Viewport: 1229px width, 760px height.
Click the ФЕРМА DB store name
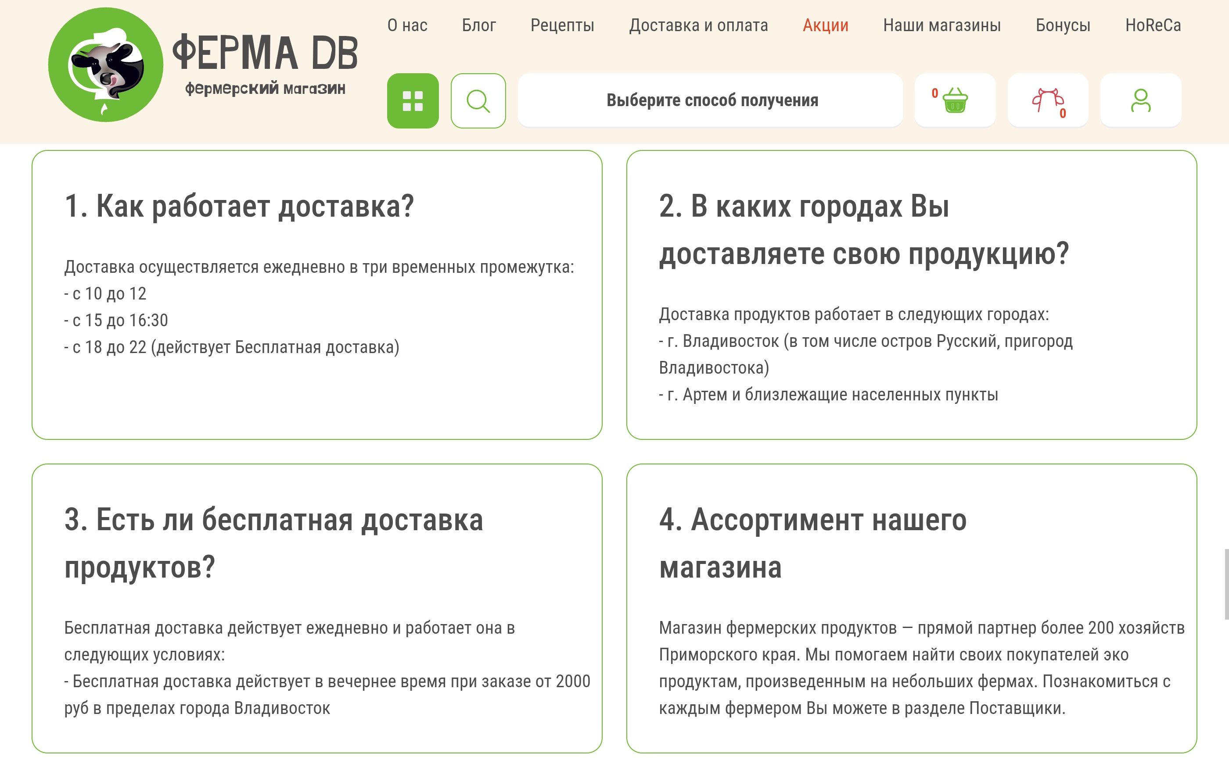[265, 52]
